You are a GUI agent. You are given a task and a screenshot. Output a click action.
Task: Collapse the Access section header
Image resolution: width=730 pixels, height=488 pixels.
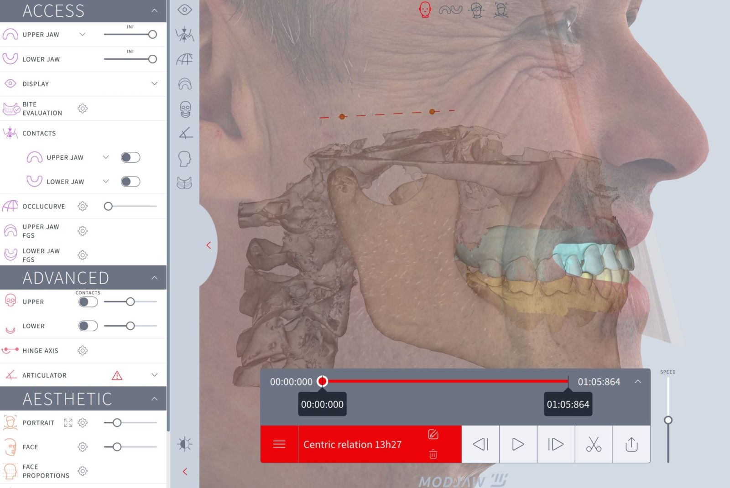point(154,10)
